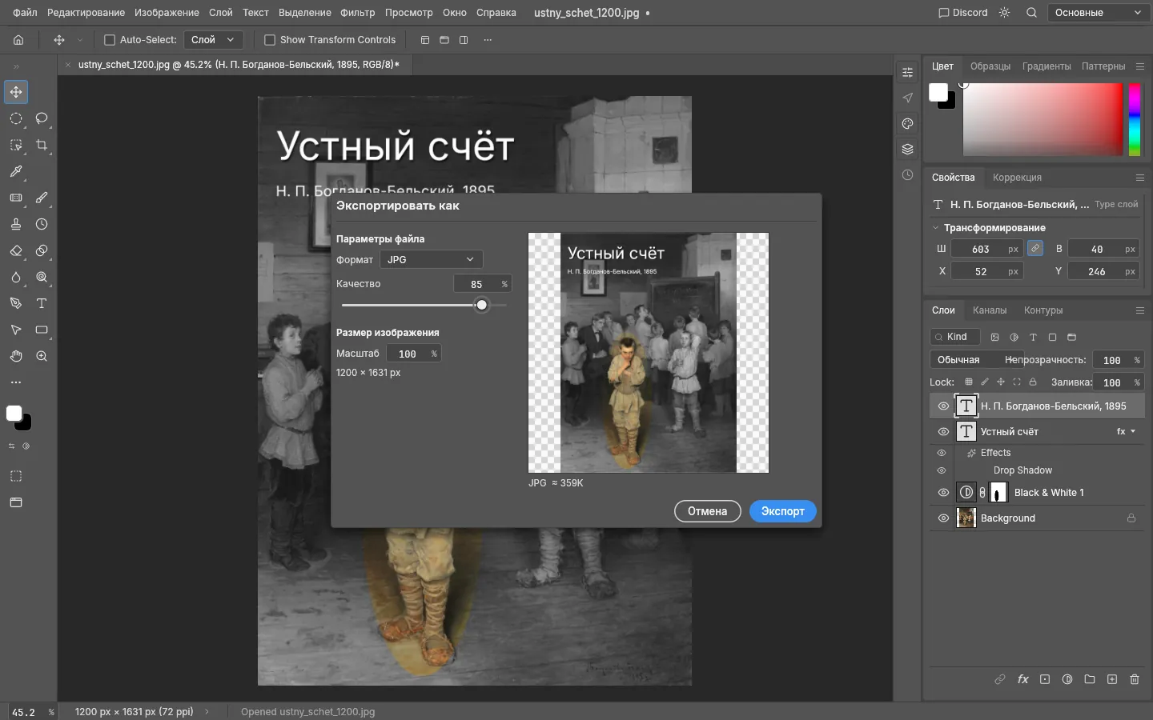This screenshot has height=720, width=1153.
Task: Click the Discord link in the top bar
Action: 963,13
